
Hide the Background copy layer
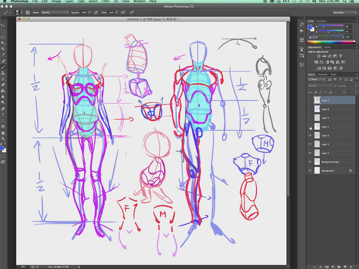pyautogui.click(x=310, y=162)
